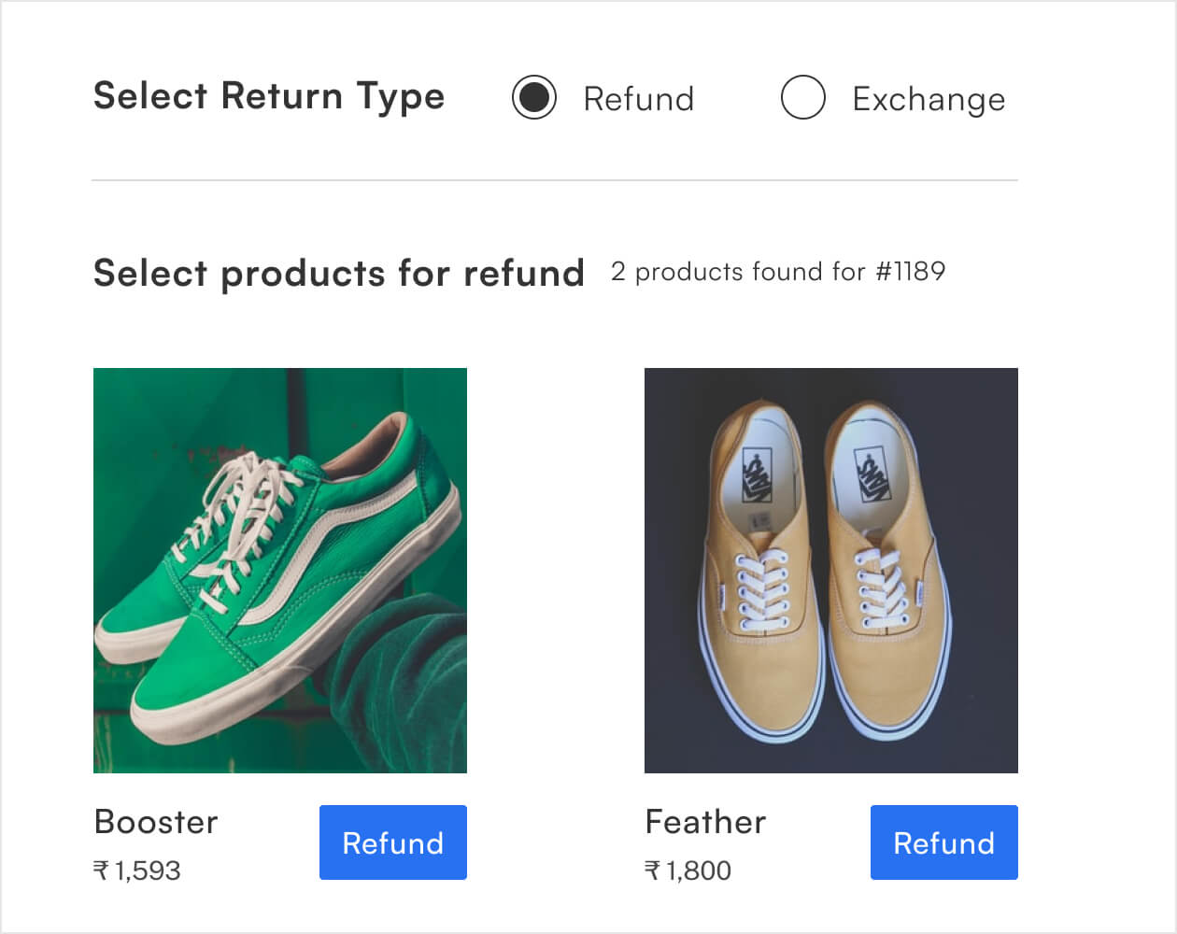Click the Feather product name
This screenshot has width=1177, height=934.
click(704, 823)
